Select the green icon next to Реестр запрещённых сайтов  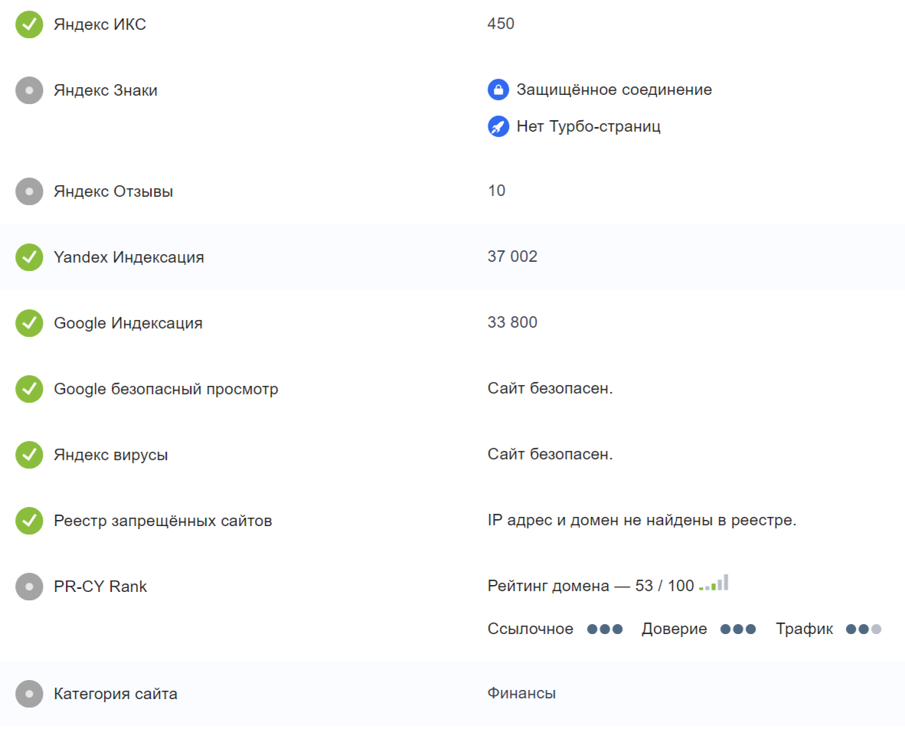pos(28,521)
